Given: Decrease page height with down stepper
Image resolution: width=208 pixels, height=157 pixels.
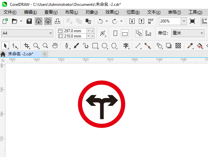Looking at the screenshot, I should [89, 36].
